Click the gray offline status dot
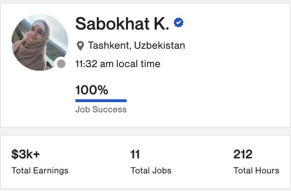 click(61, 64)
